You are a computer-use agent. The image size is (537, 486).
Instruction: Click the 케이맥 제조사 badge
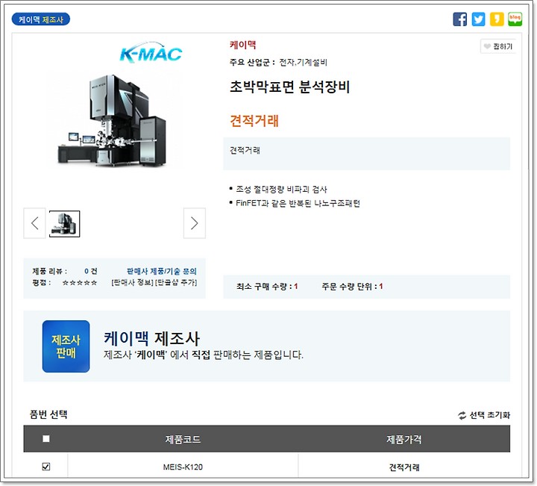pyautogui.click(x=41, y=19)
